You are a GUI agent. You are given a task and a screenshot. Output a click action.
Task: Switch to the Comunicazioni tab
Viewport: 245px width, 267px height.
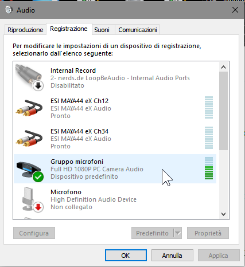[x=138, y=30]
